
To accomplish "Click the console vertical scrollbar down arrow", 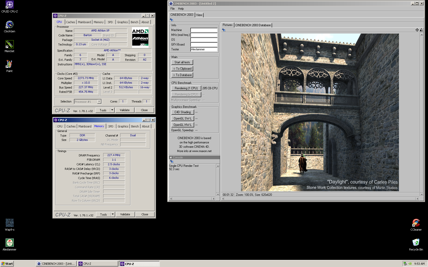I will pyautogui.click(x=218, y=195).
